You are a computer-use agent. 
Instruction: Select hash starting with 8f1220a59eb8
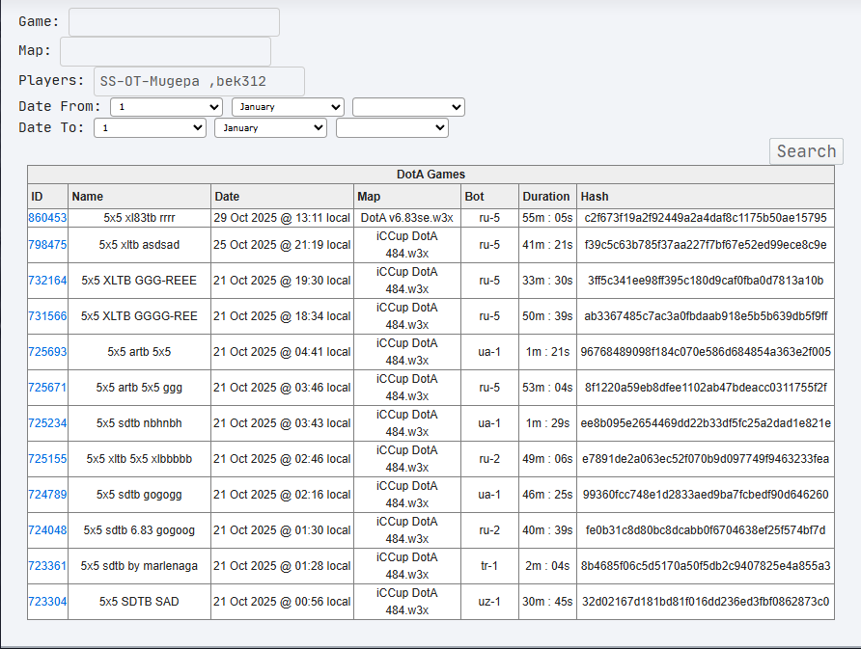click(x=706, y=388)
